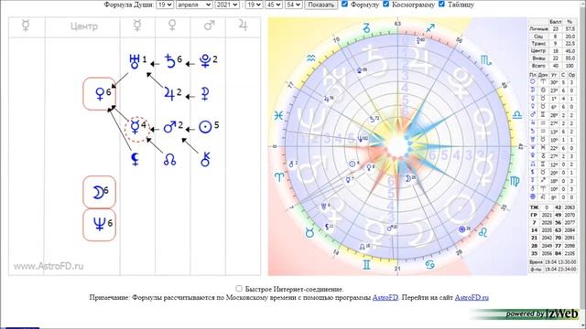Toggle the Таблицу checkbox
Screen dimensions: 586x329
pos(441,4)
